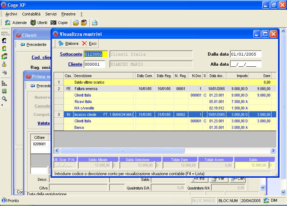
Task: Click the Sottoconto link label
Action: pos(71,54)
